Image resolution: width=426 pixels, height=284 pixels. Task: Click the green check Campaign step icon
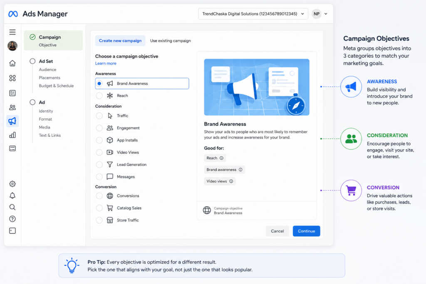point(32,37)
